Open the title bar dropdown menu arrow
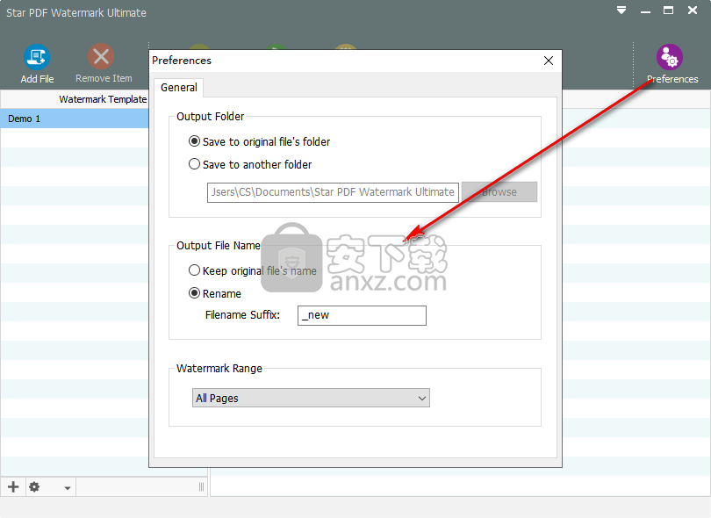The image size is (711, 518). (621, 10)
